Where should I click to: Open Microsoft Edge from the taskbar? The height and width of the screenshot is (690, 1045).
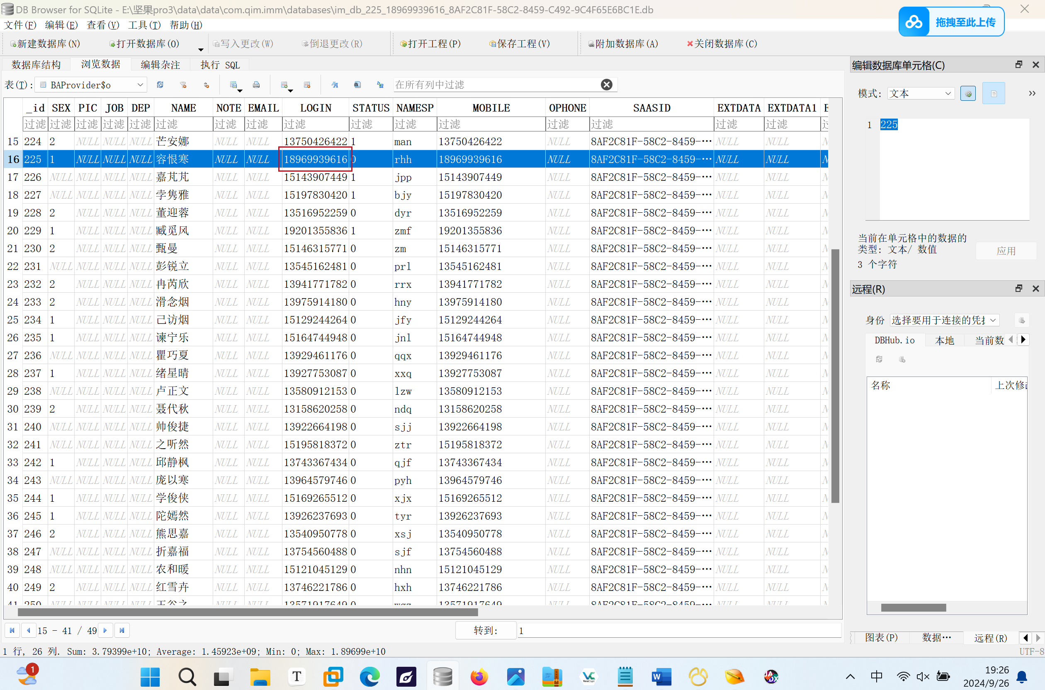point(369,676)
